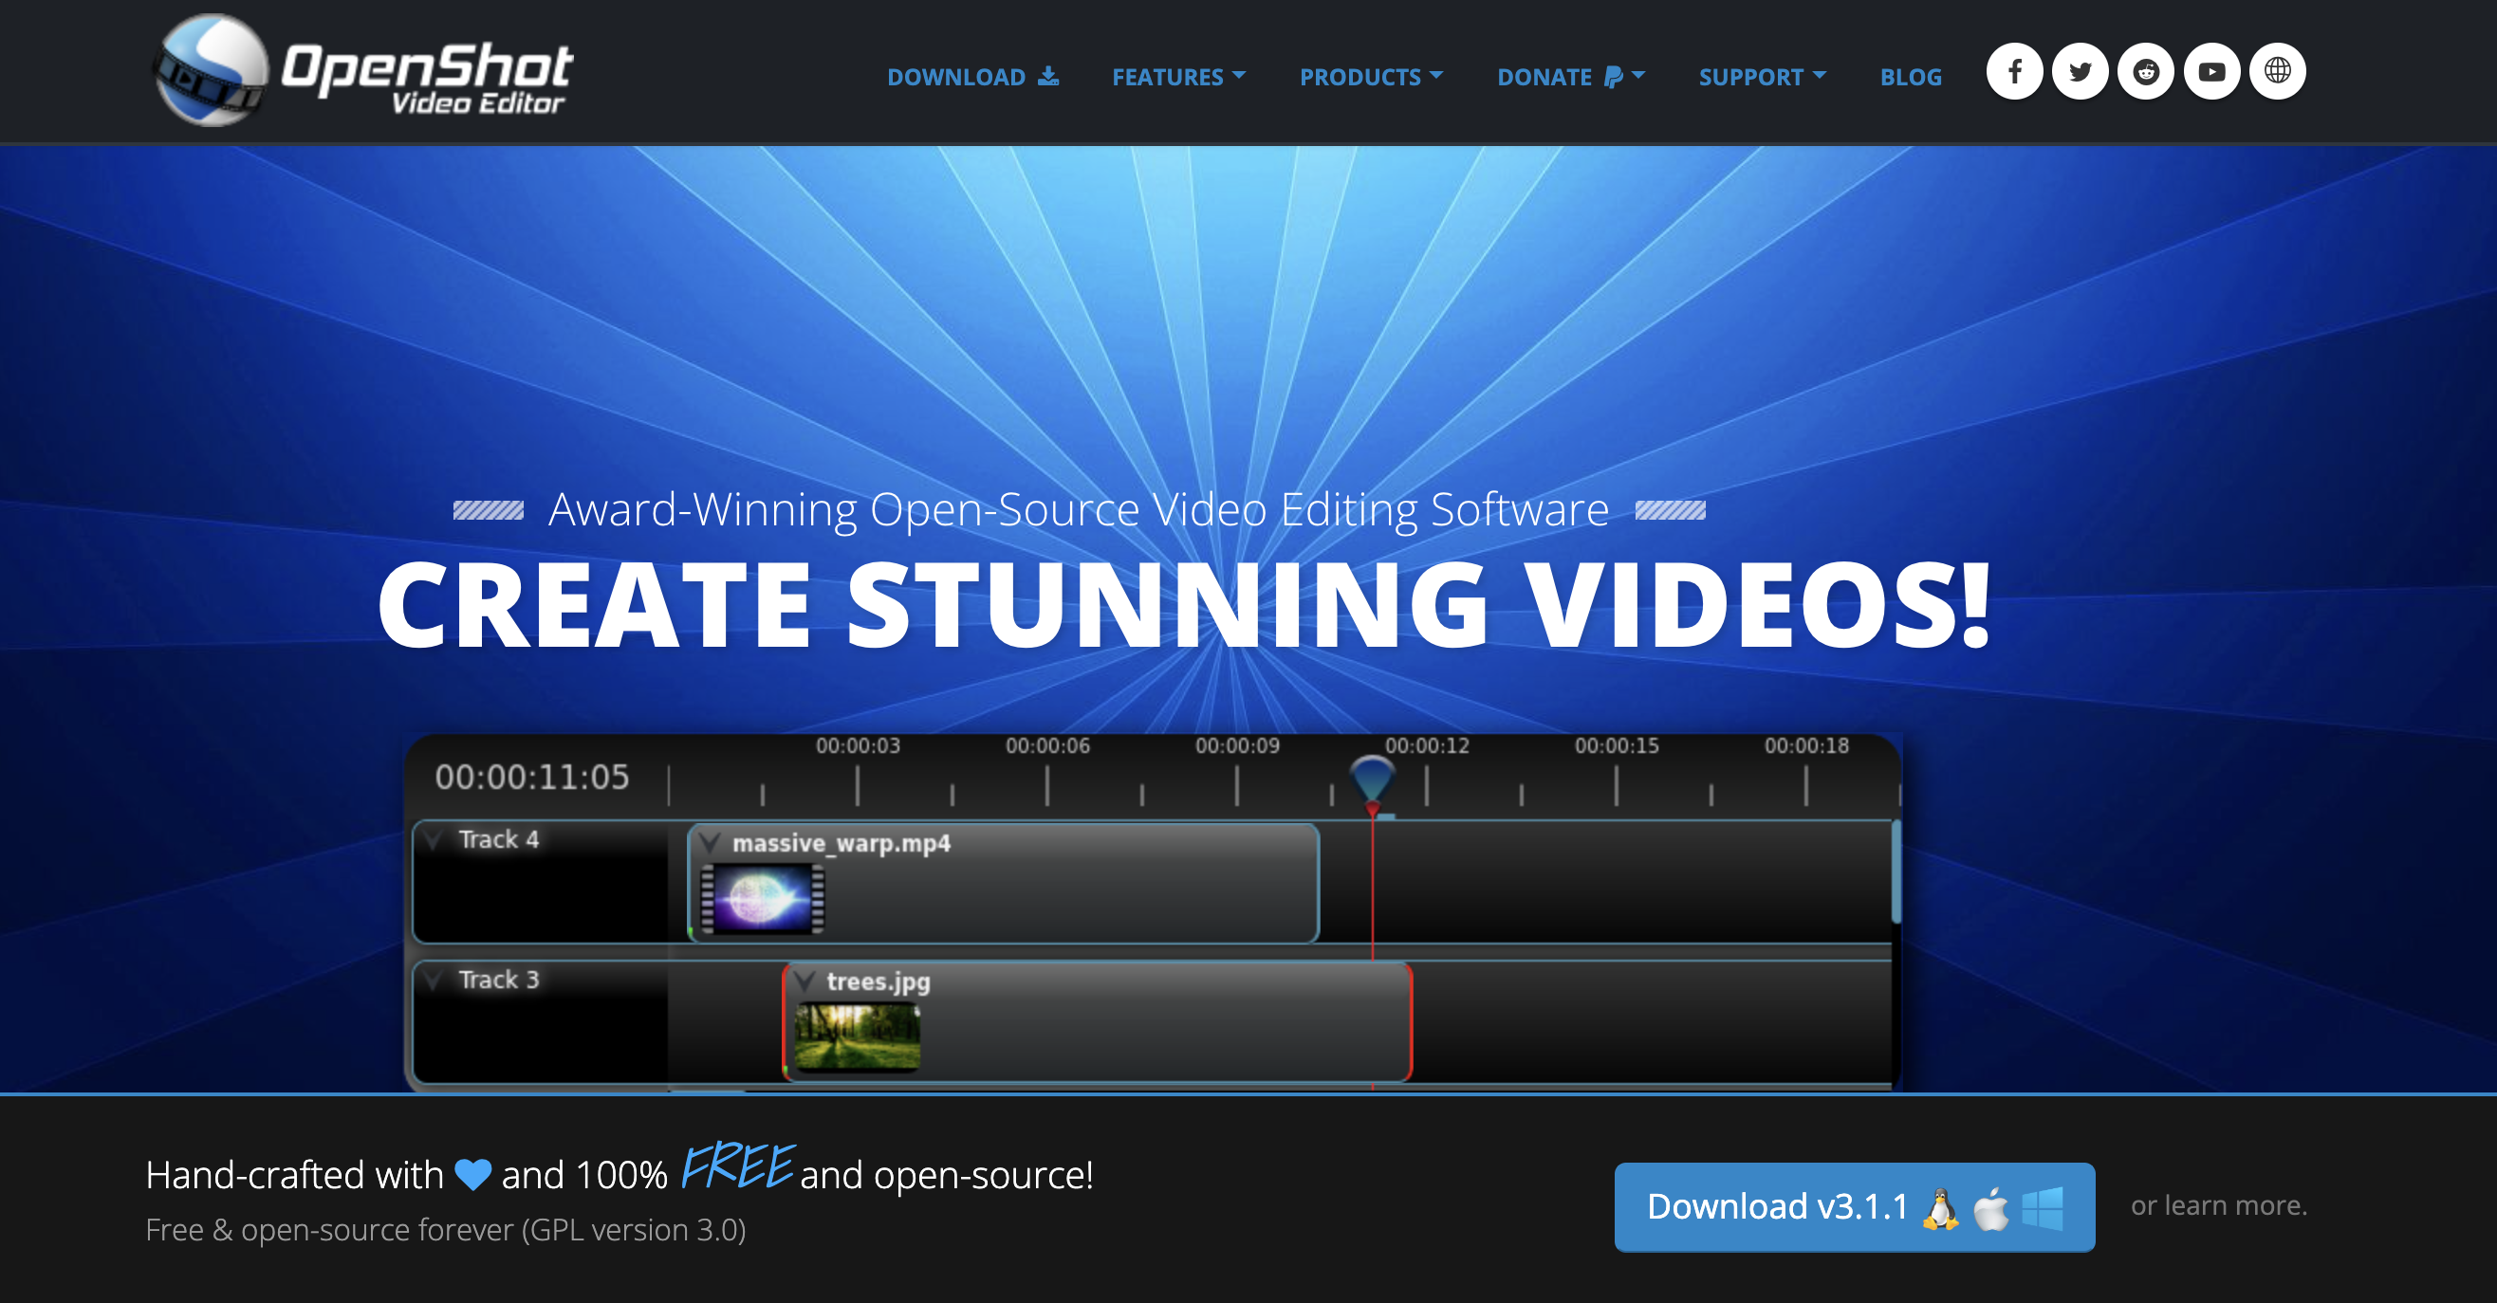This screenshot has height=1303, width=2497.
Task: Click the blue timeline playhead marker
Action: coord(1372,778)
